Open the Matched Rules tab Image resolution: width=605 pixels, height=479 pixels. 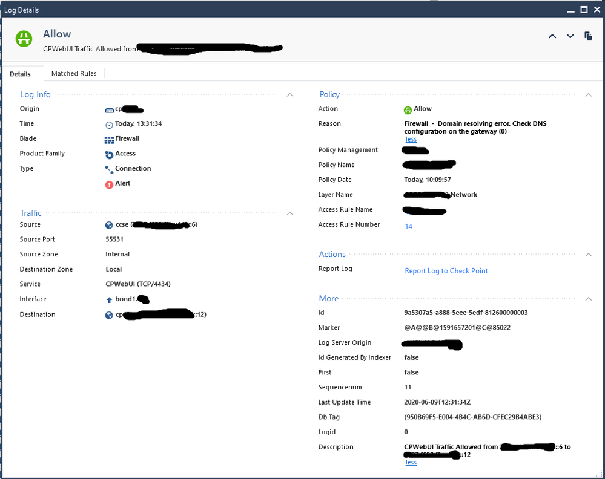(x=74, y=74)
